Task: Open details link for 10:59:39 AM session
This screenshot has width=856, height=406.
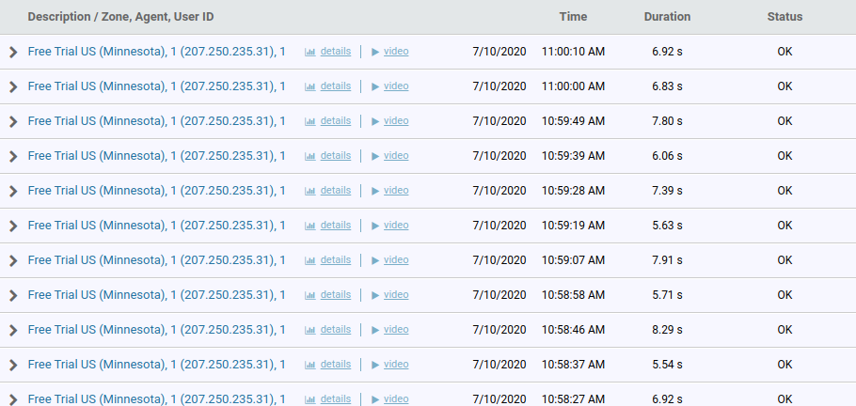Action: pos(336,156)
